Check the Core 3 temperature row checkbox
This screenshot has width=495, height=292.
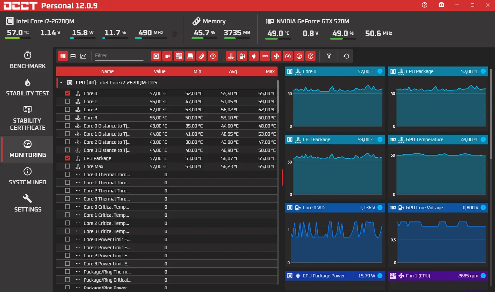68,117
